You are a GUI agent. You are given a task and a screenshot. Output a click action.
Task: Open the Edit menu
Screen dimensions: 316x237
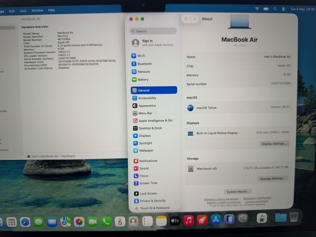(12, 11)
